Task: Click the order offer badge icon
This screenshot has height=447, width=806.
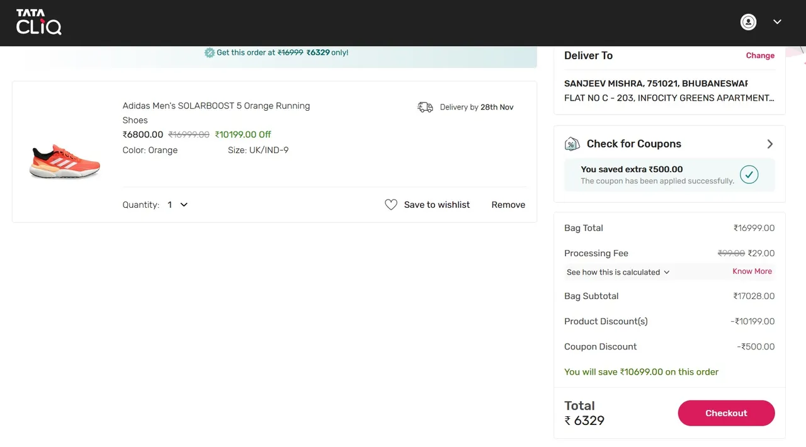Action: (x=210, y=53)
